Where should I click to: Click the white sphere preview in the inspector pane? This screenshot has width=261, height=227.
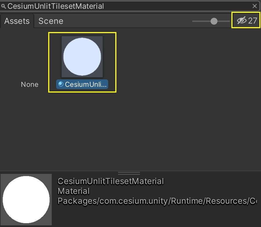27,199
